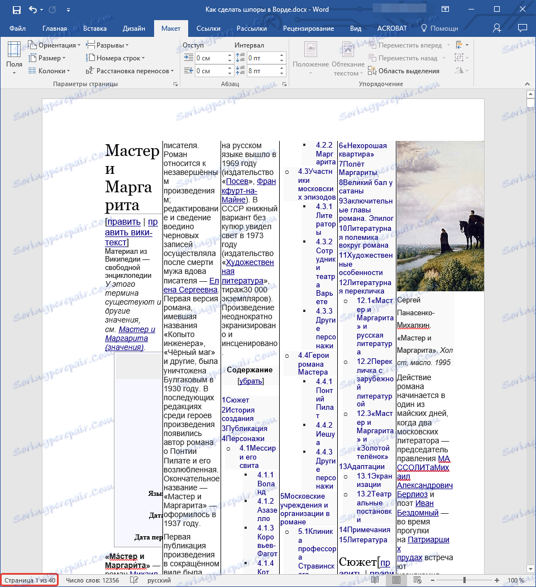The width and height of the screenshot is (536, 587).
Task: Switch to the Вид tab
Action: click(356, 29)
